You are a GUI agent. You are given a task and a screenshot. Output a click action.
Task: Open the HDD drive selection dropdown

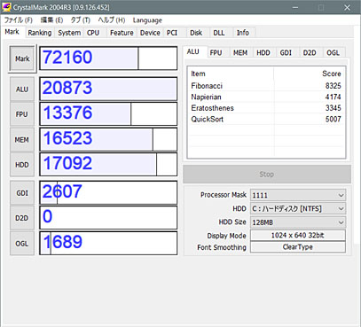click(x=298, y=209)
